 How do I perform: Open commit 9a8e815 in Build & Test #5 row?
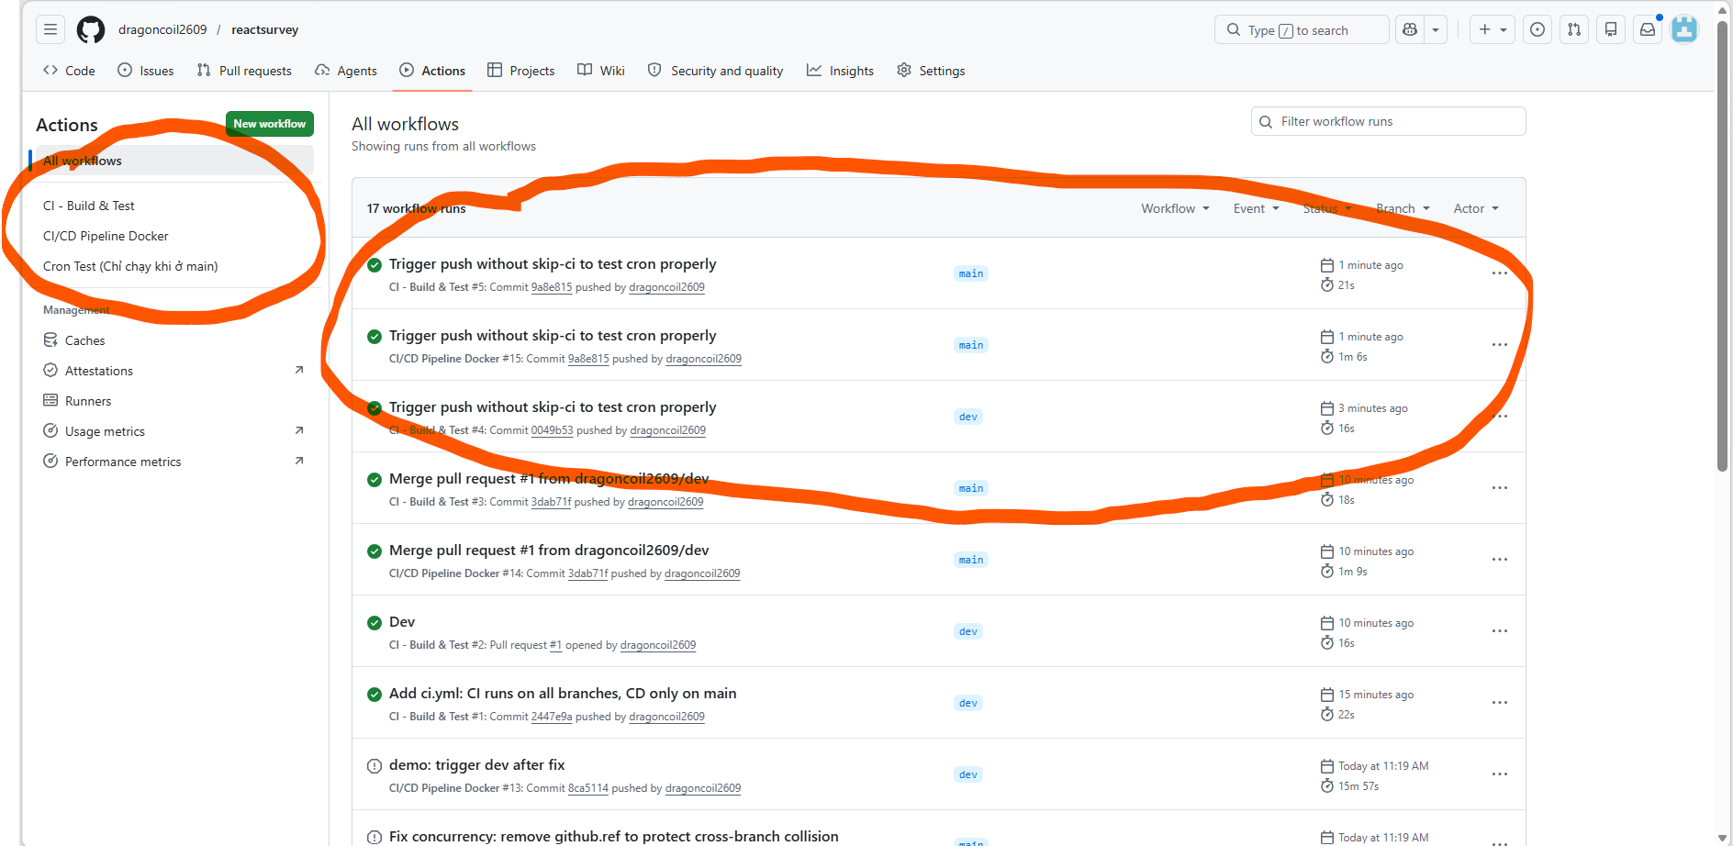coord(552,287)
